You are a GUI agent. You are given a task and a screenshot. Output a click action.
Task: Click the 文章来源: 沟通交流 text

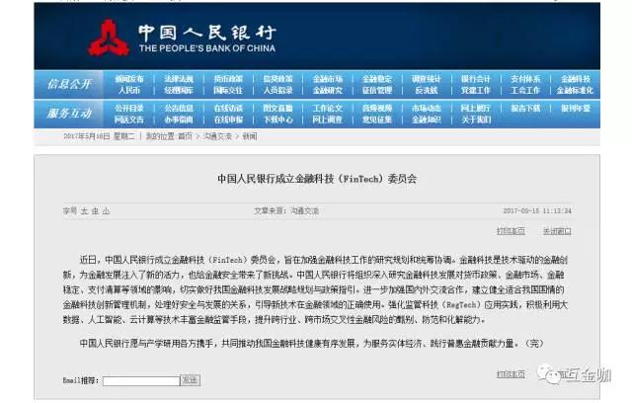(x=286, y=210)
